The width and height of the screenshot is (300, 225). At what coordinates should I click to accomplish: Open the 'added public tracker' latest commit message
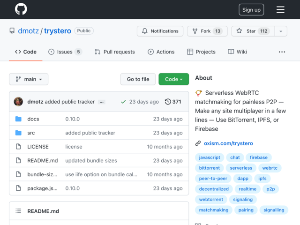pos(70,102)
